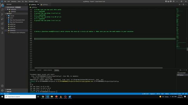Toggle the bottom panel from the title bar
Image resolution: width=188 pixels, height=105 pixels.
[168, 1]
